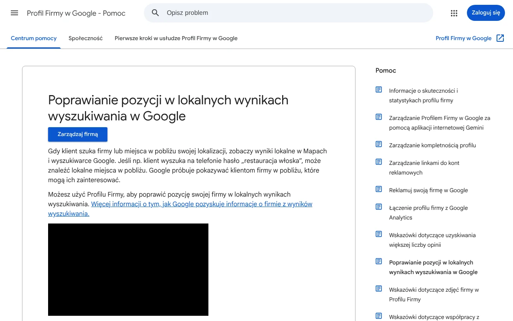Open Pierwsze kroki w usłudze Profil Firmy tab

176,39
